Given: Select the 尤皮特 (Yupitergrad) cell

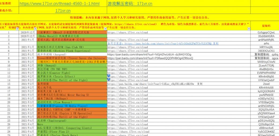Looking at the screenshot, I should coord(72,120).
